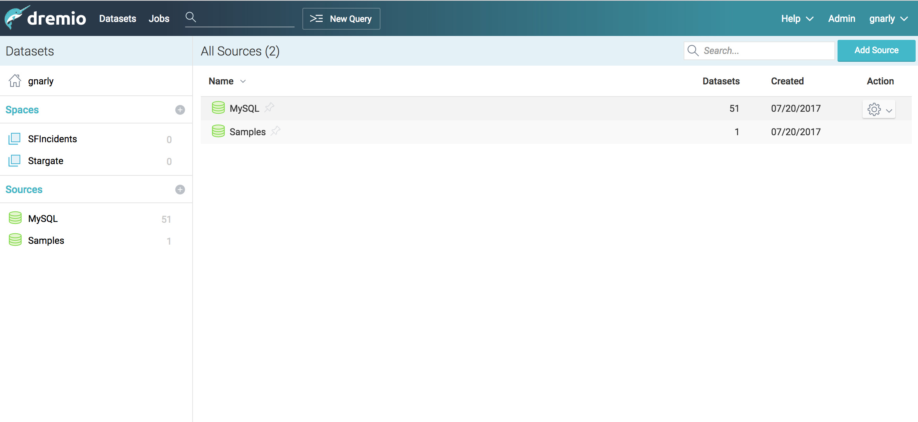Screen dimensions: 918x422
Task: Click the MySQL dataset count 51 in table
Action: (x=734, y=108)
